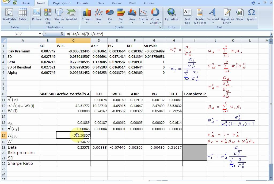Insert a Picture from file
Image resolution: width=274 pixels, height=184 pixels.
(x=37, y=15)
